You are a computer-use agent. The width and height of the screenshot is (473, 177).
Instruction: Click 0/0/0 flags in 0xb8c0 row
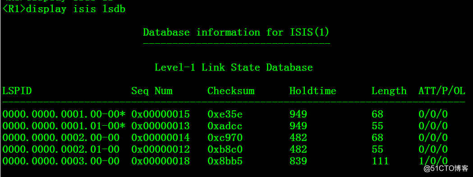point(433,149)
